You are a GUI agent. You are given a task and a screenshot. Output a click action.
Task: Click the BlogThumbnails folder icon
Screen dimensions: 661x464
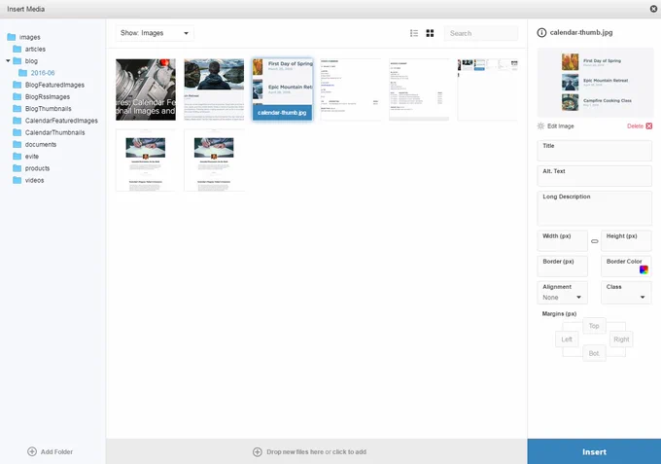[x=17, y=108]
